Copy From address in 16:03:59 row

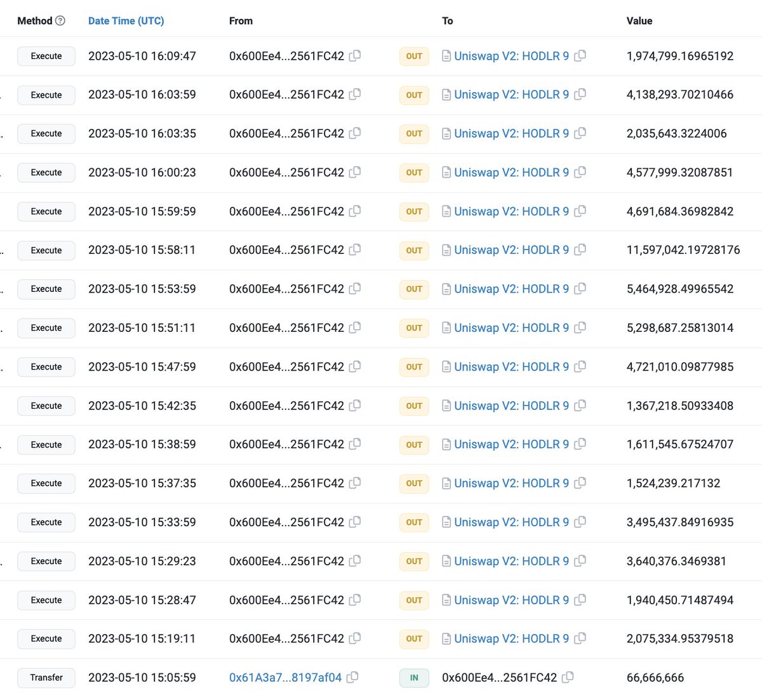click(x=355, y=95)
